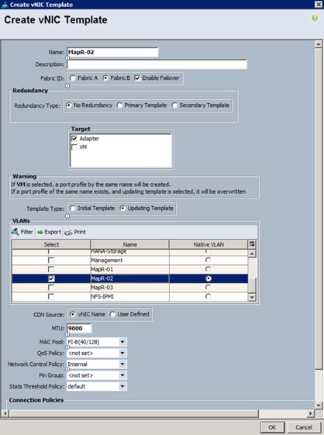Image resolution: width=324 pixels, height=435 pixels.
Task: Sort by the Native VLAN column header
Action: pos(209,244)
